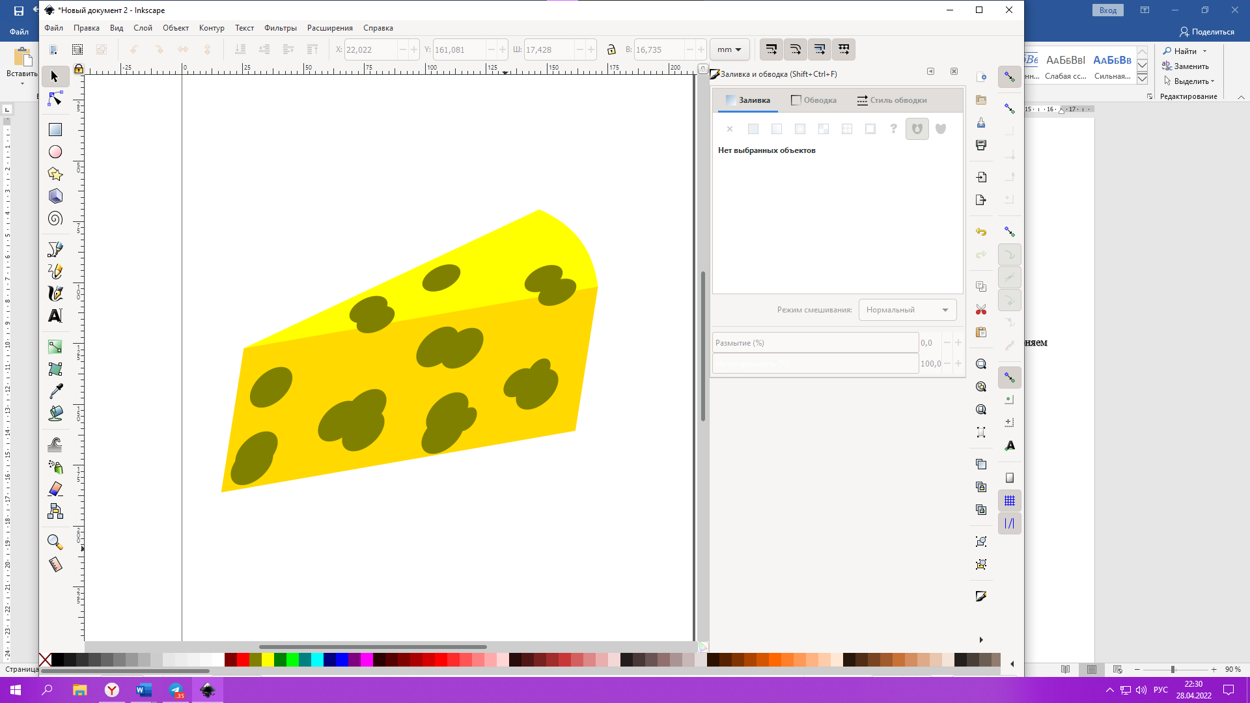Expand Вставить dropdown in Word
This screenshot has width=1250, height=703.
tap(22, 83)
